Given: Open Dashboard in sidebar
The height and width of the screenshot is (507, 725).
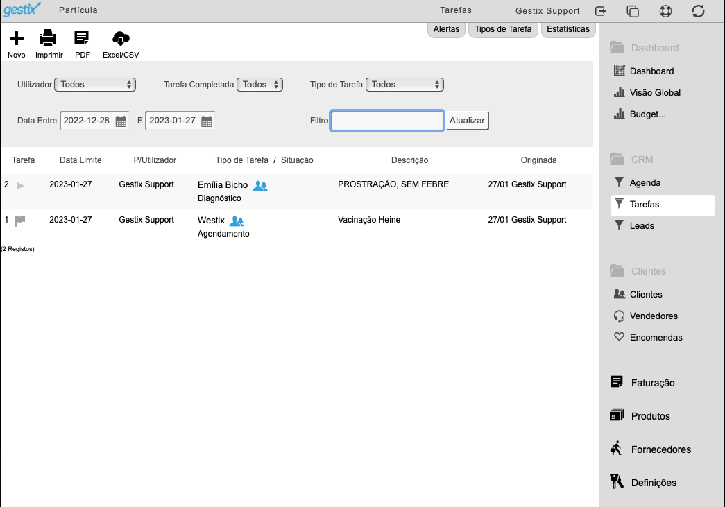Looking at the screenshot, I should click(651, 71).
